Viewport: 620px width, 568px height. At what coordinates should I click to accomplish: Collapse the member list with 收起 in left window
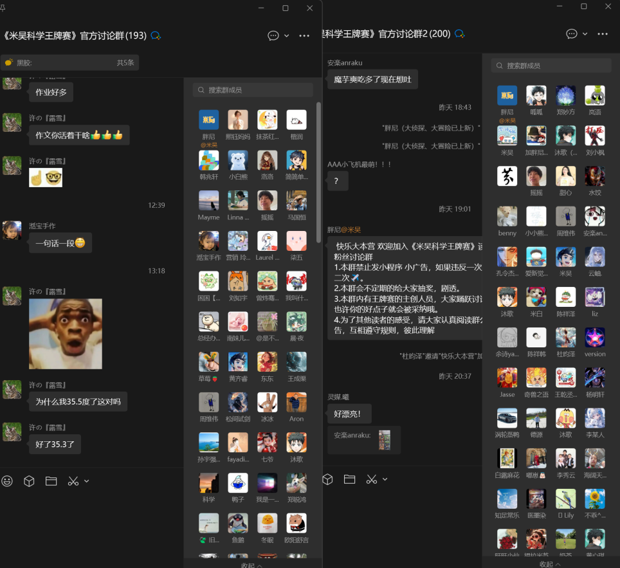[x=251, y=565]
